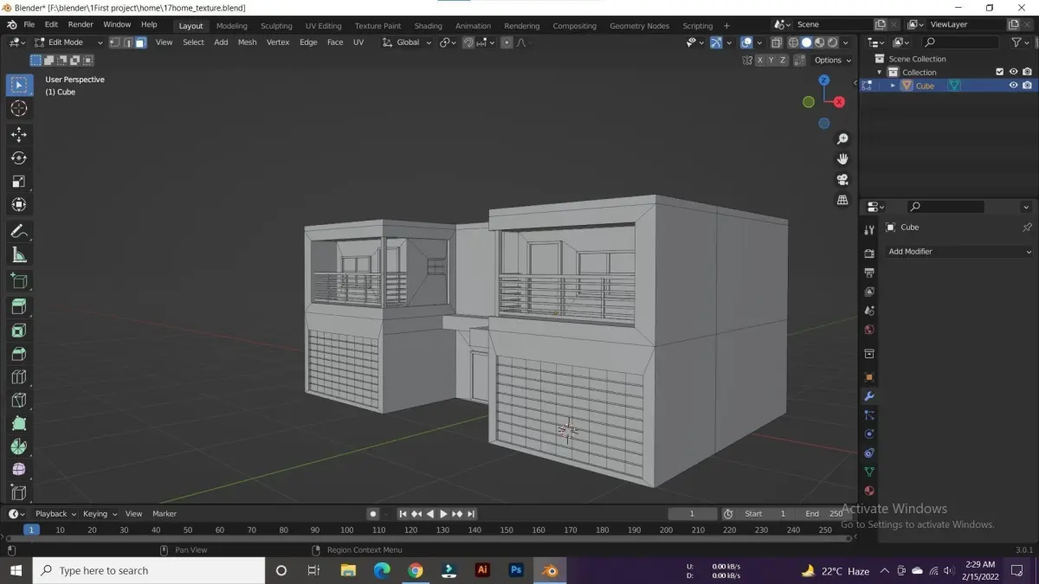Enable face select mode
Viewport: 1039px width, 584px height.
coord(140,42)
